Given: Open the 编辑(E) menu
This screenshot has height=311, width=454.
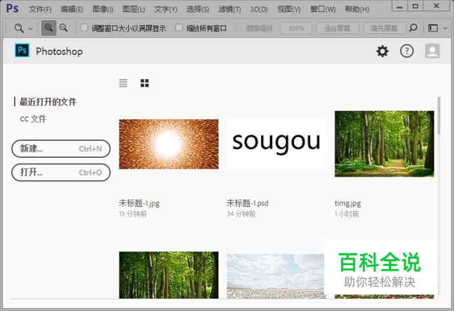Looking at the screenshot, I should pyautogui.click(x=72, y=9).
